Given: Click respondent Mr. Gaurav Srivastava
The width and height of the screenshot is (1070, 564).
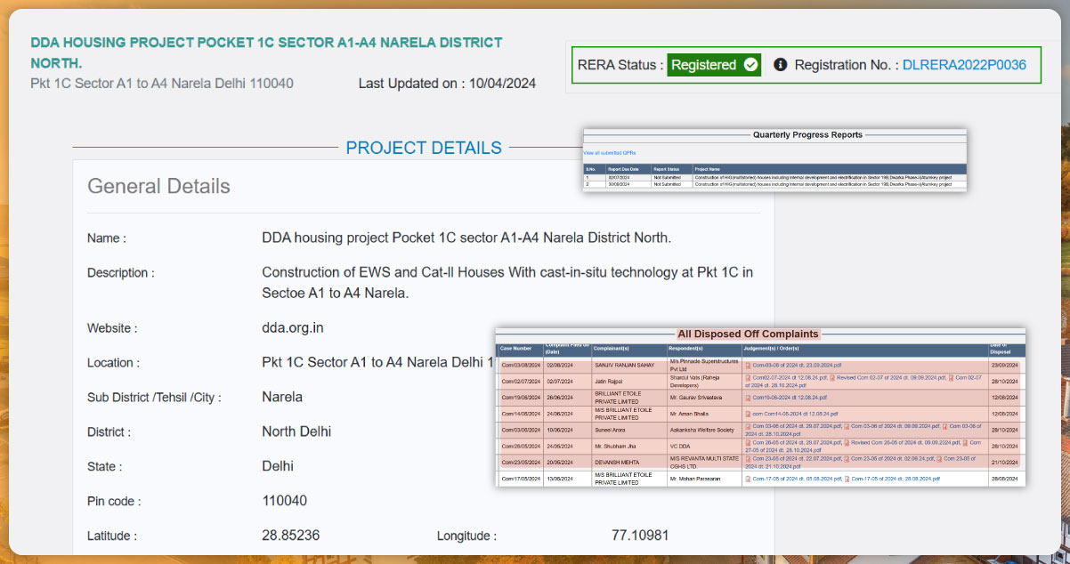Looking at the screenshot, I should point(696,397).
